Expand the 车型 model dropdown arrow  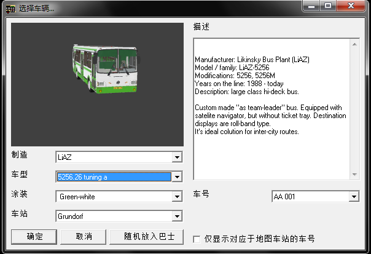click(177, 177)
